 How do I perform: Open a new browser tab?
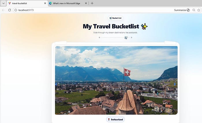92,3
